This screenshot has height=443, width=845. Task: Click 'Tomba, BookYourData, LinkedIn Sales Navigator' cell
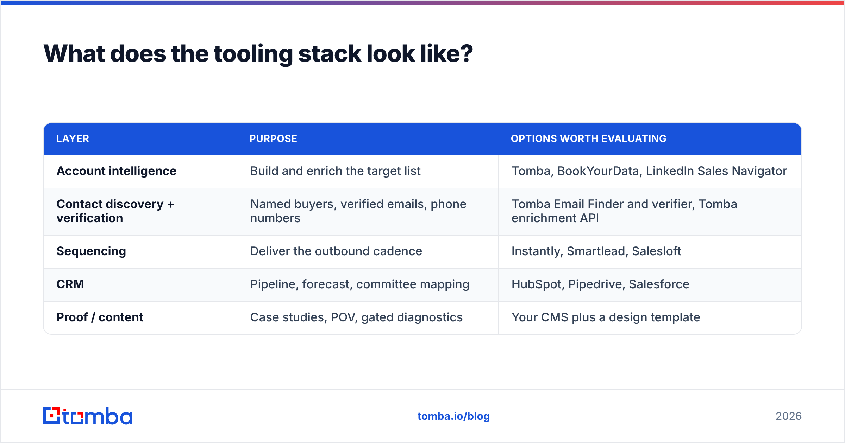click(649, 171)
